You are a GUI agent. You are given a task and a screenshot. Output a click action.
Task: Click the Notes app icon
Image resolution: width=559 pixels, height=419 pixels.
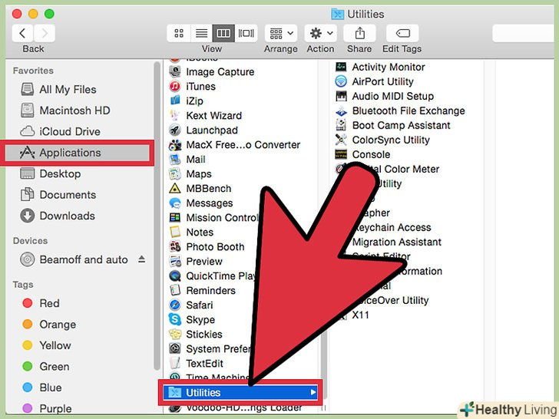pyautogui.click(x=175, y=232)
